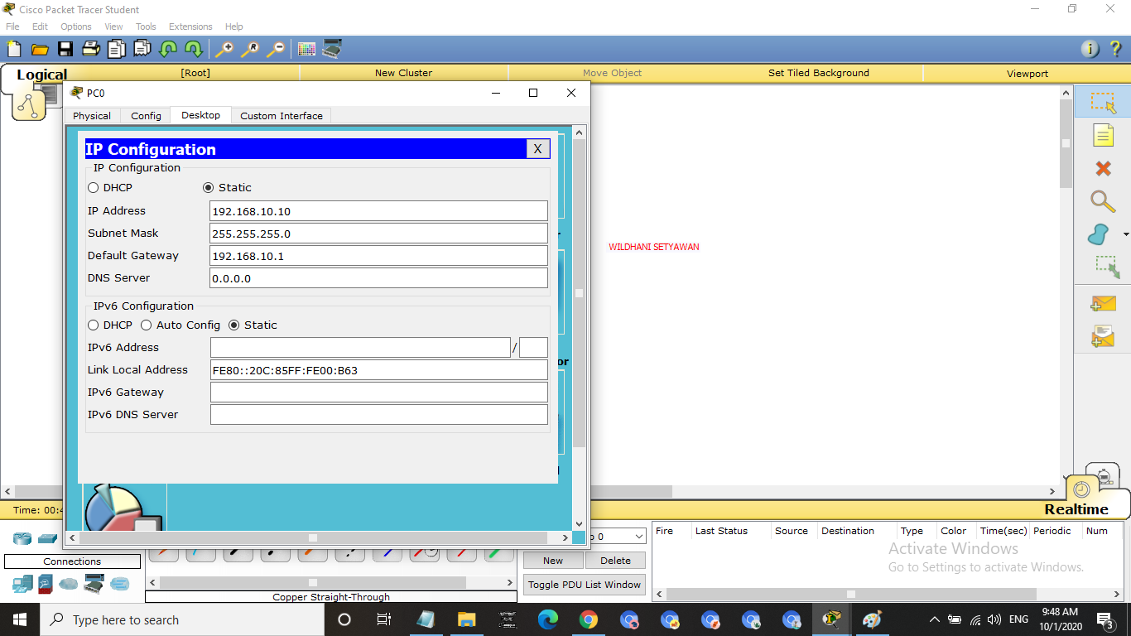Click the Select tool in the right panel

1103,103
